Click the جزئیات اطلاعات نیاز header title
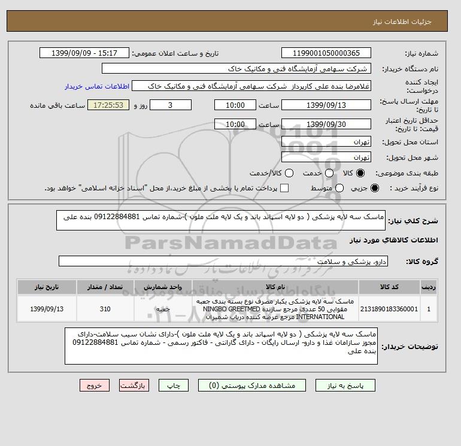This screenshot has width=461, height=446. pyautogui.click(x=402, y=22)
